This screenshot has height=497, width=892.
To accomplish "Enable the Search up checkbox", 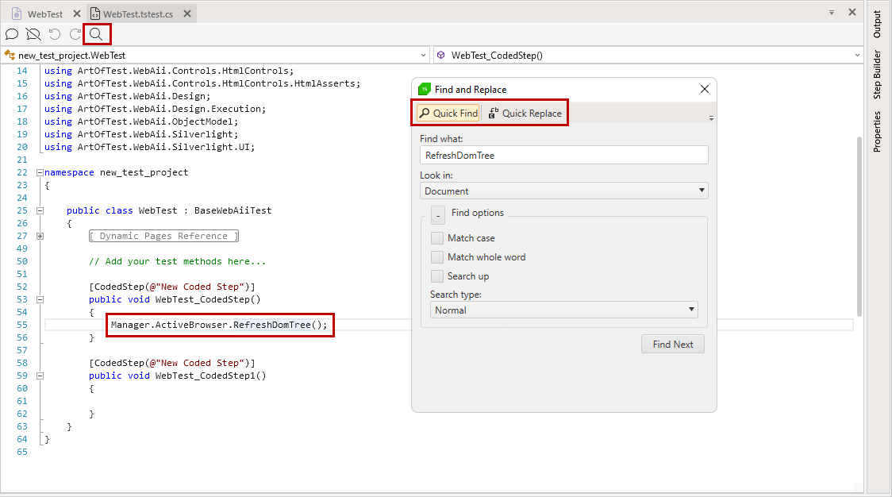I will click(437, 276).
